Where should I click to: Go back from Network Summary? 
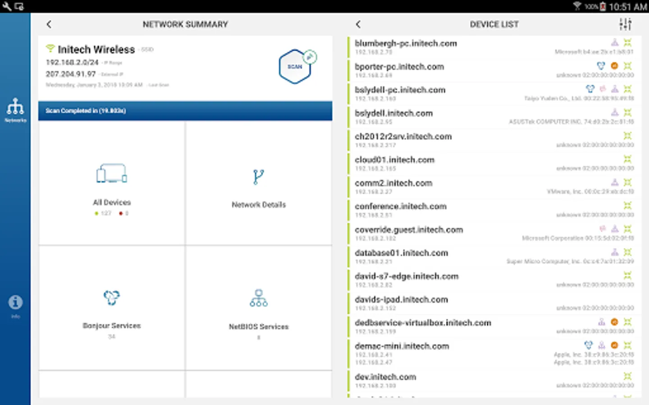coord(49,24)
